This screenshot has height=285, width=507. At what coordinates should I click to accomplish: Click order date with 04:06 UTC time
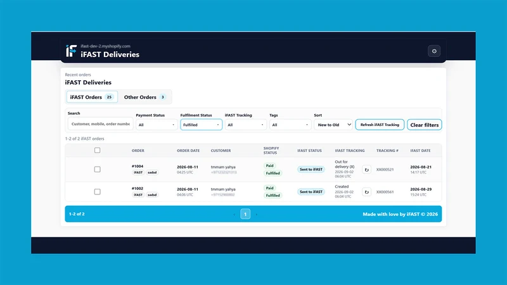188,192
